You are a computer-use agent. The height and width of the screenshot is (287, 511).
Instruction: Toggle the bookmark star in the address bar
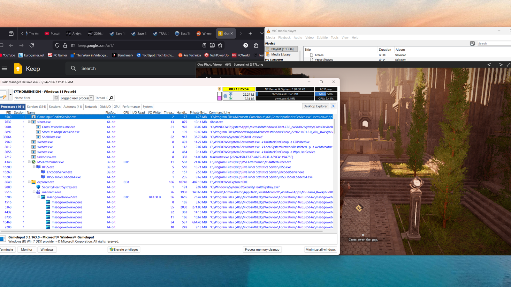coord(220,45)
